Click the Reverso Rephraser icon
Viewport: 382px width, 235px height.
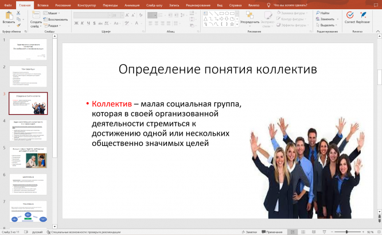click(362, 15)
